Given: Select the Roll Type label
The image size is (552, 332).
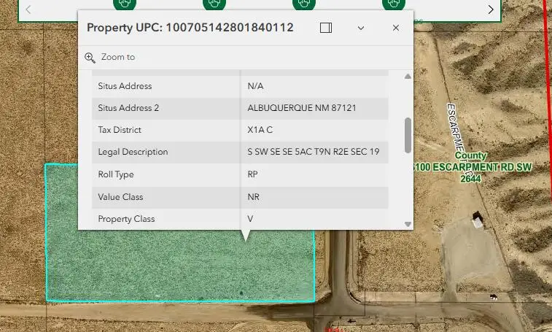Looking at the screenshot, I should click(116, 174).
